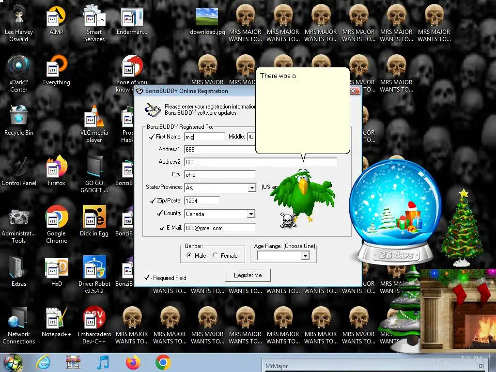Open the Dick in Egg desktop icon

point(94,222)
